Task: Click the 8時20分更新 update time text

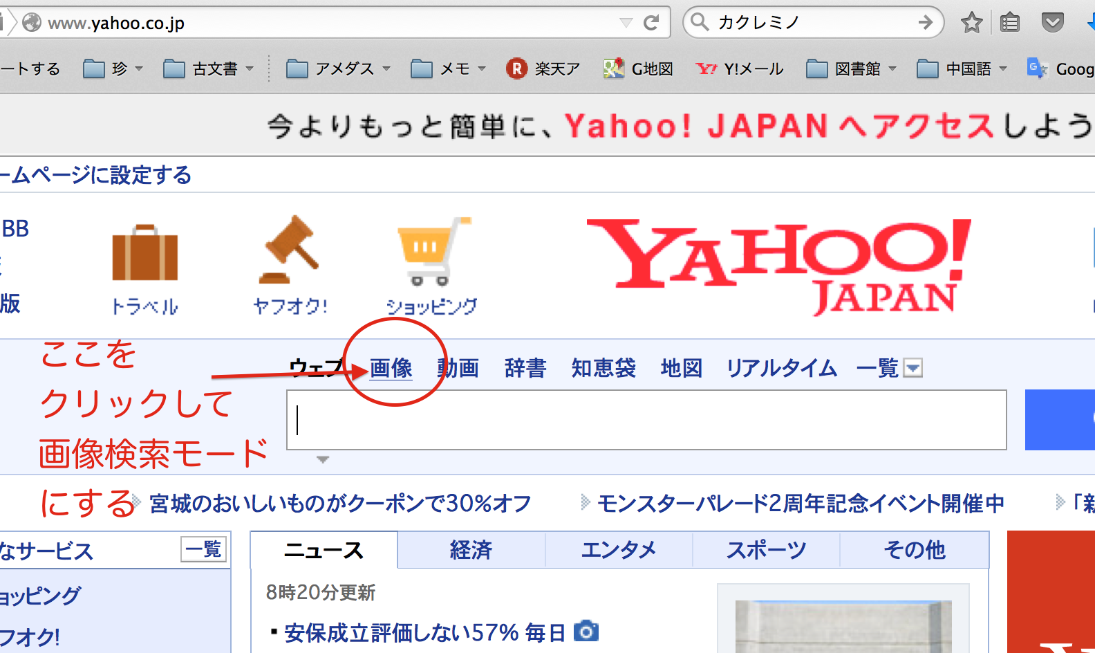Action: [x=321, y=592]
